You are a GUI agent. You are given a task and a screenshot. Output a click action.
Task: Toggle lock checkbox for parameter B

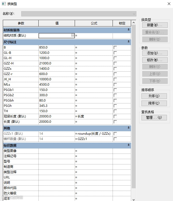click(115, 47)
